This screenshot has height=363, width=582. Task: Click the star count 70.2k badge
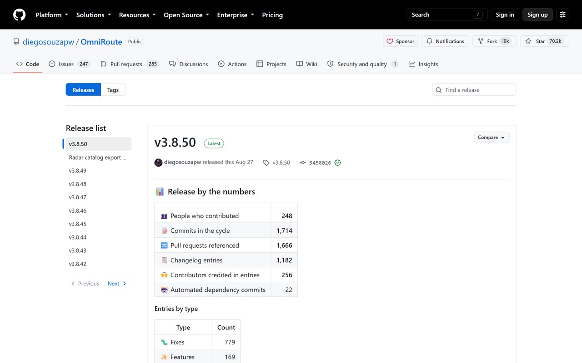[556, 41]
